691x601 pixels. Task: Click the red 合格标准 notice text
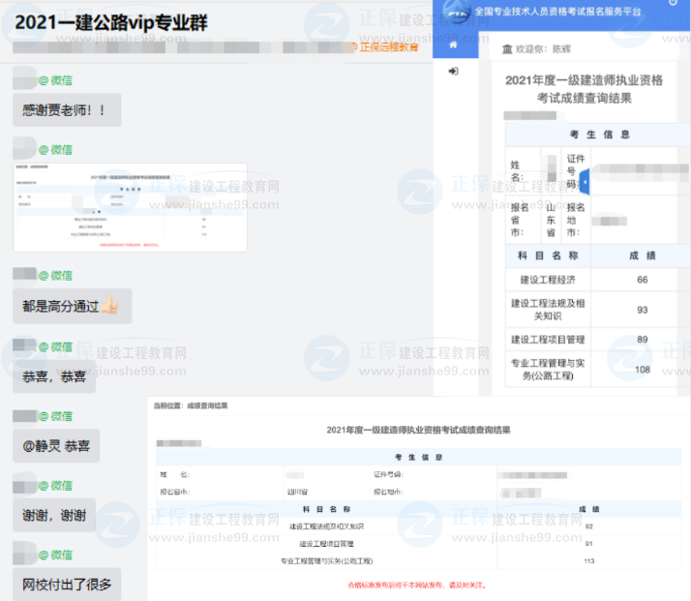coord(416,586)
